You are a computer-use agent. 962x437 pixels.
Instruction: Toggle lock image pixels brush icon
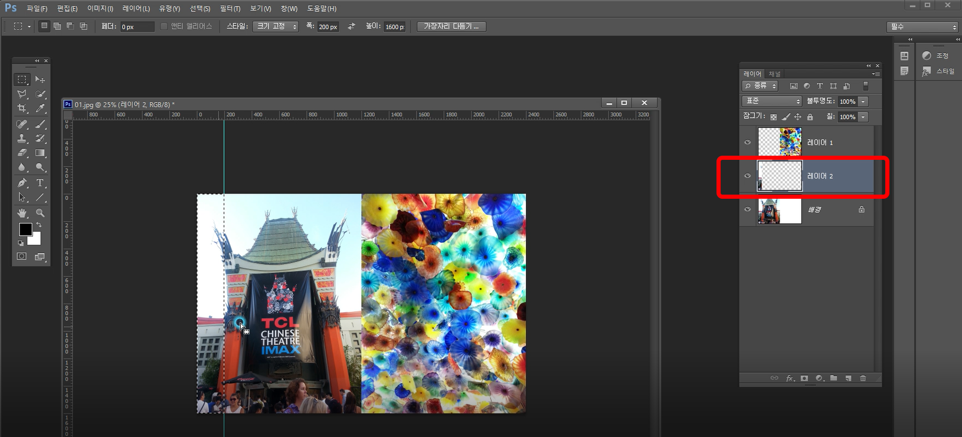(786, 117)
